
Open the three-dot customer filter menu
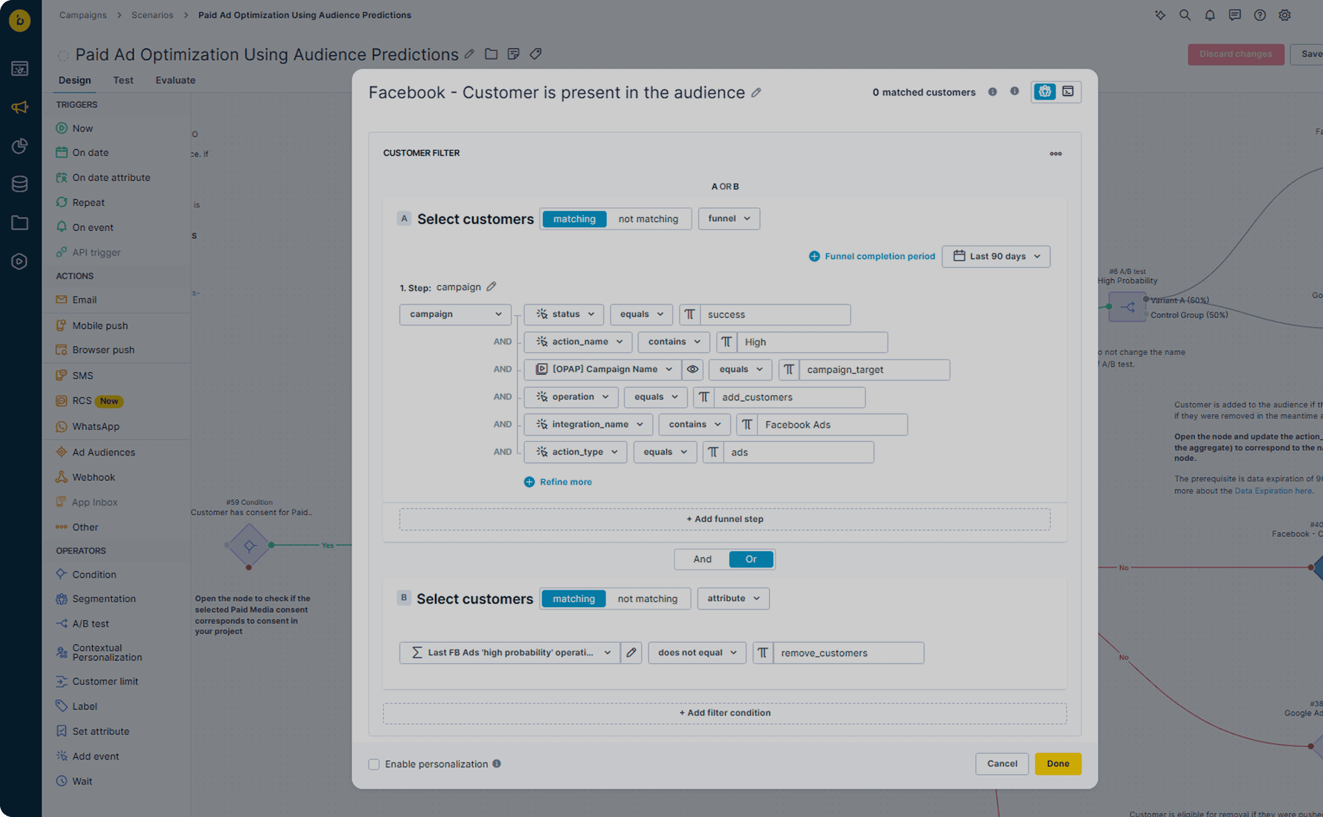(1055, 153)
